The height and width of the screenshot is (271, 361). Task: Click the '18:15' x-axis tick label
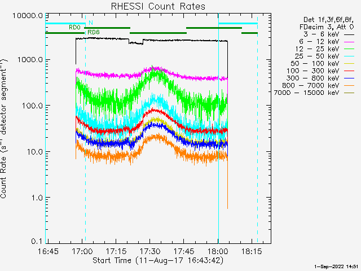click(x=252, y=251)
